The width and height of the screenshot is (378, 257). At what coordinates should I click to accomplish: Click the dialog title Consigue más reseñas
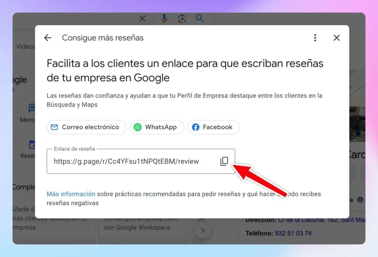[103, 38]
